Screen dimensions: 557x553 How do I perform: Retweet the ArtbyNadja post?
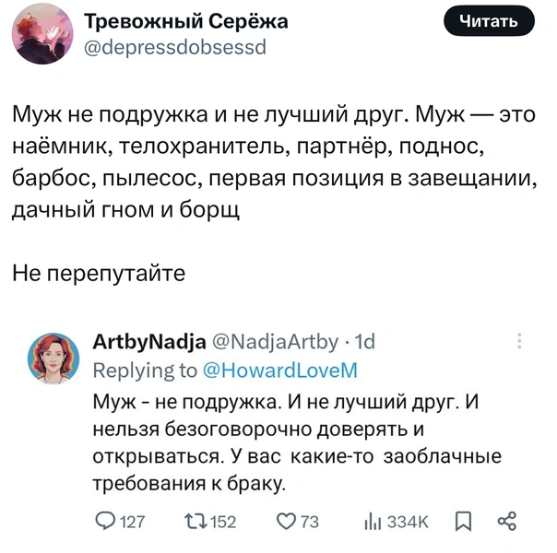(196, 521)
